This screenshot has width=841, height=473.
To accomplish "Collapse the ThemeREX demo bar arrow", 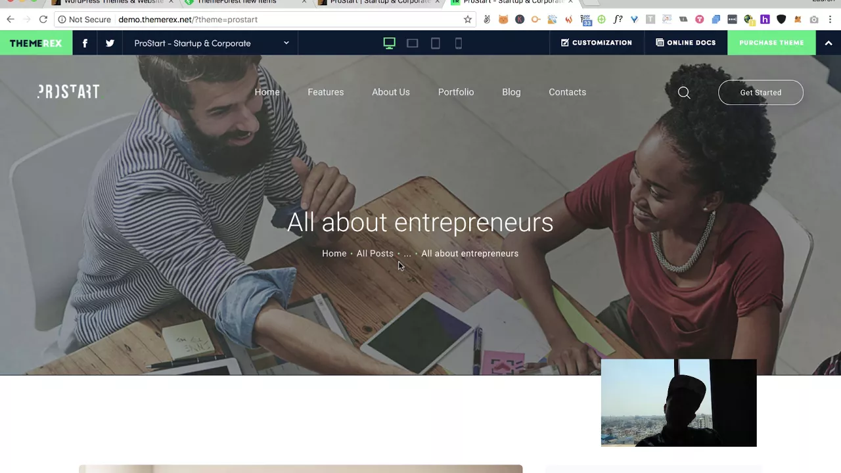I will click(x=829, y=43).
